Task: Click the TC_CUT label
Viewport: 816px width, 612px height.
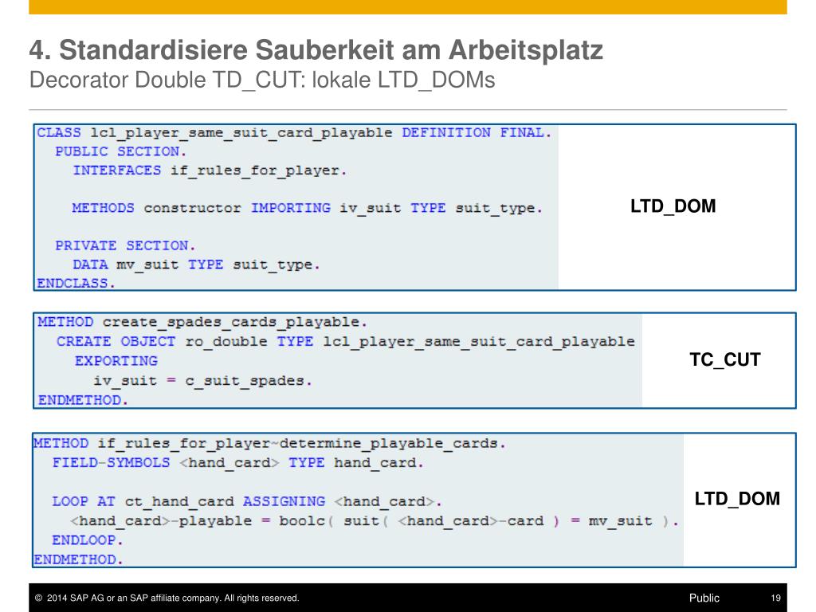Action: (x=725, y=359)
